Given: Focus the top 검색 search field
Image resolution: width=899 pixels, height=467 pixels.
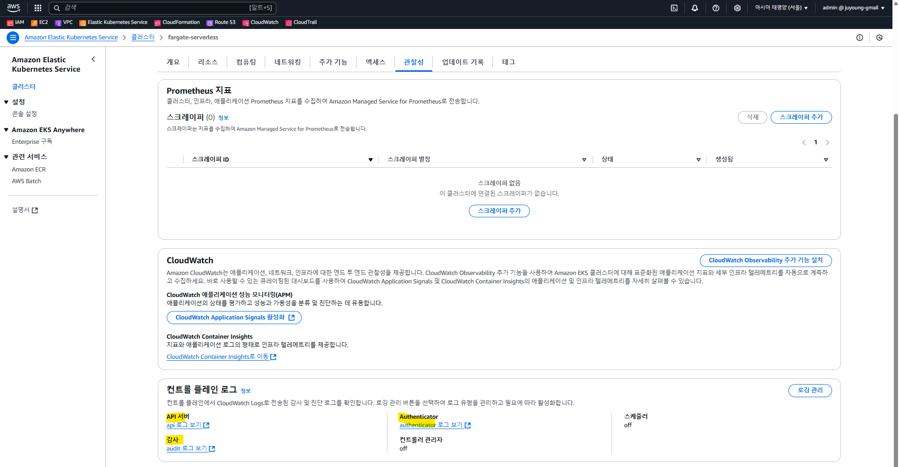Looking at the screenshot, I should (163, 8).
